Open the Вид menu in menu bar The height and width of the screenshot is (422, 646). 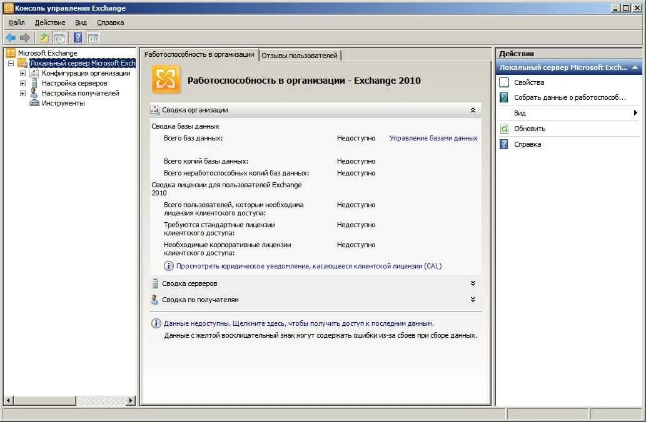(81, 22)
